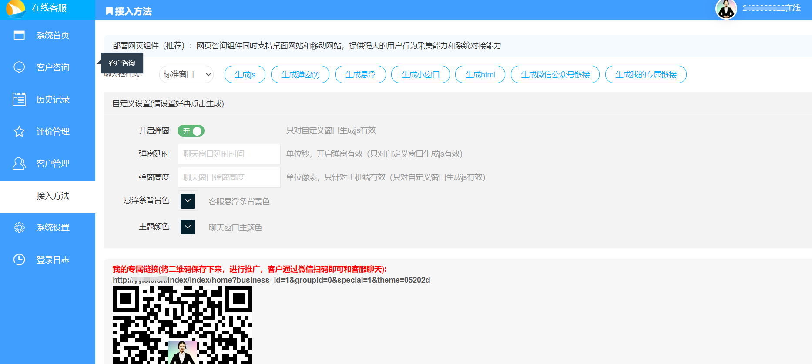Open 客户咨询 menu item
The image size is (812, 364).
(47, 67)
